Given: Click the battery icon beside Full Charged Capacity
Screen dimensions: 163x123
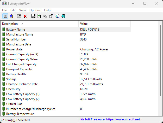Looking at the screenshot, I should tap(4, 64).
